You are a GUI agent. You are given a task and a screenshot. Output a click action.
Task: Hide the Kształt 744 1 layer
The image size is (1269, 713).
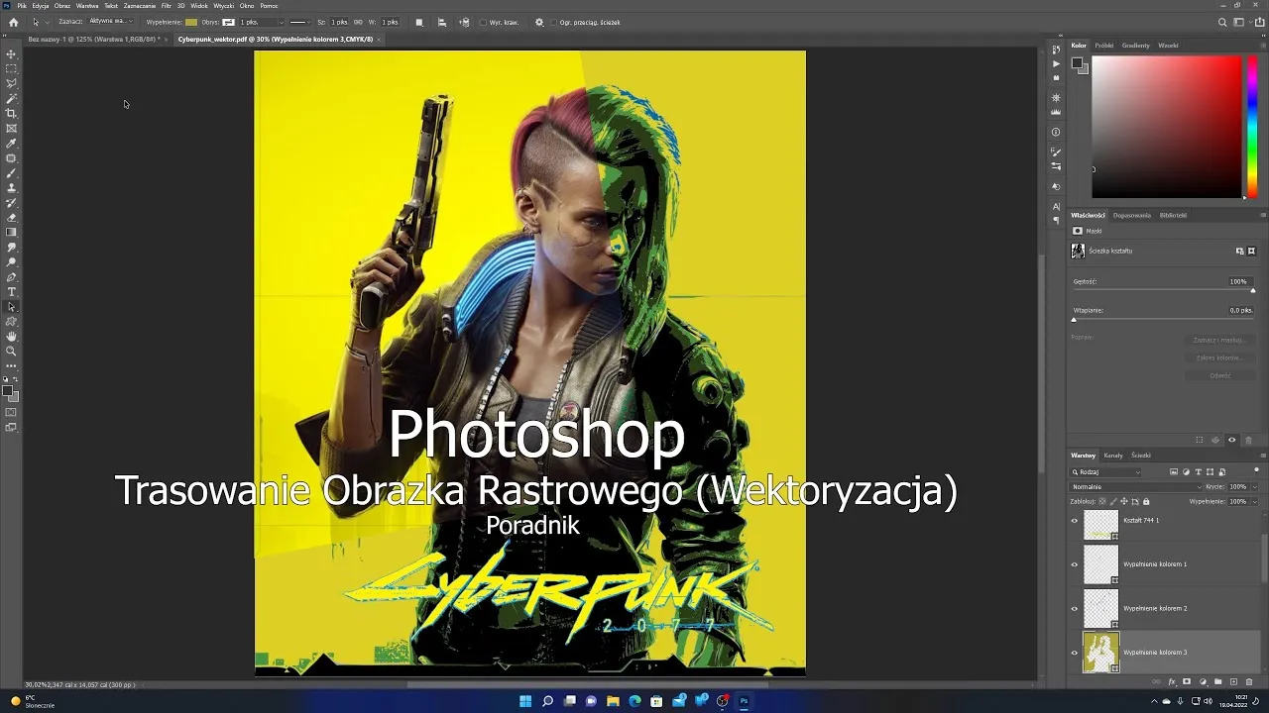[1074, 521]
